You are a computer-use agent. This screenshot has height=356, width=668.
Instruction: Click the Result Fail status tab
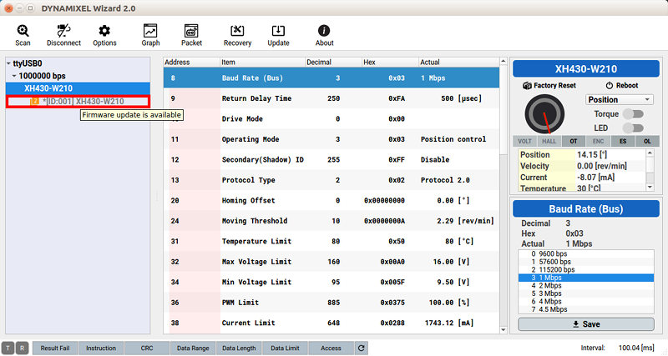click(x=55, y=348)
